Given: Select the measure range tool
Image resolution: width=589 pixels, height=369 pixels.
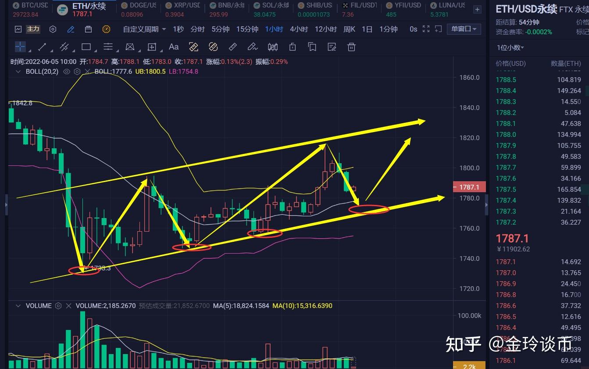Looking at the screenshot, I should coord(152,47).
